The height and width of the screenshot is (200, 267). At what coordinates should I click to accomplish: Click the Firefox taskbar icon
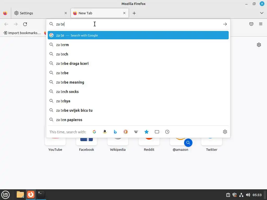click(x=31, y=195)
